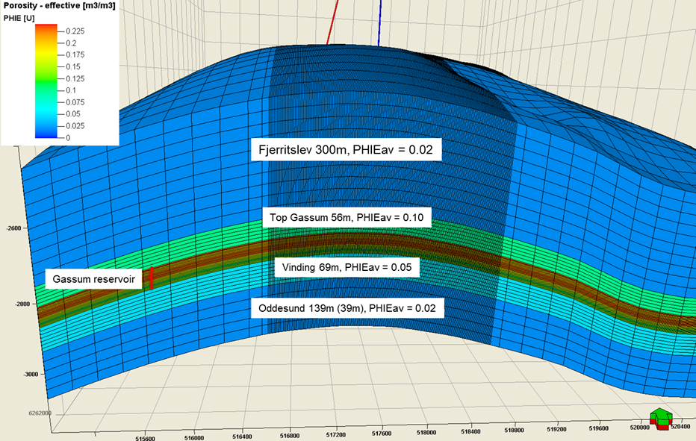696x441 pixels.
Task: Select the Top Gassum 56m label
Action: pyautogui.click(x=347, y=217)
